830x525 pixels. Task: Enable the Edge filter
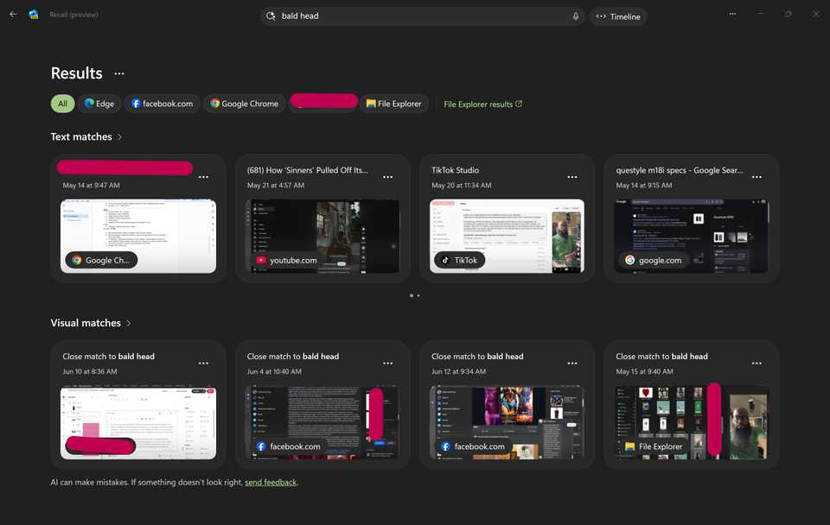(99, 103)
